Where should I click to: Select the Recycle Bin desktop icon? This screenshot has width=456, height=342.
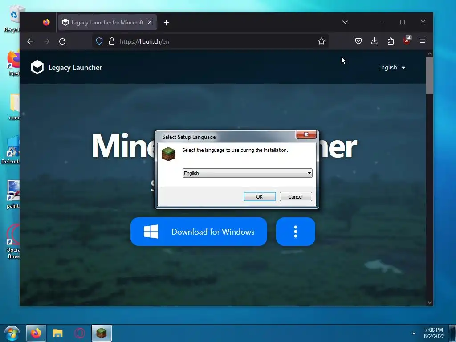(x=12, y=19)
